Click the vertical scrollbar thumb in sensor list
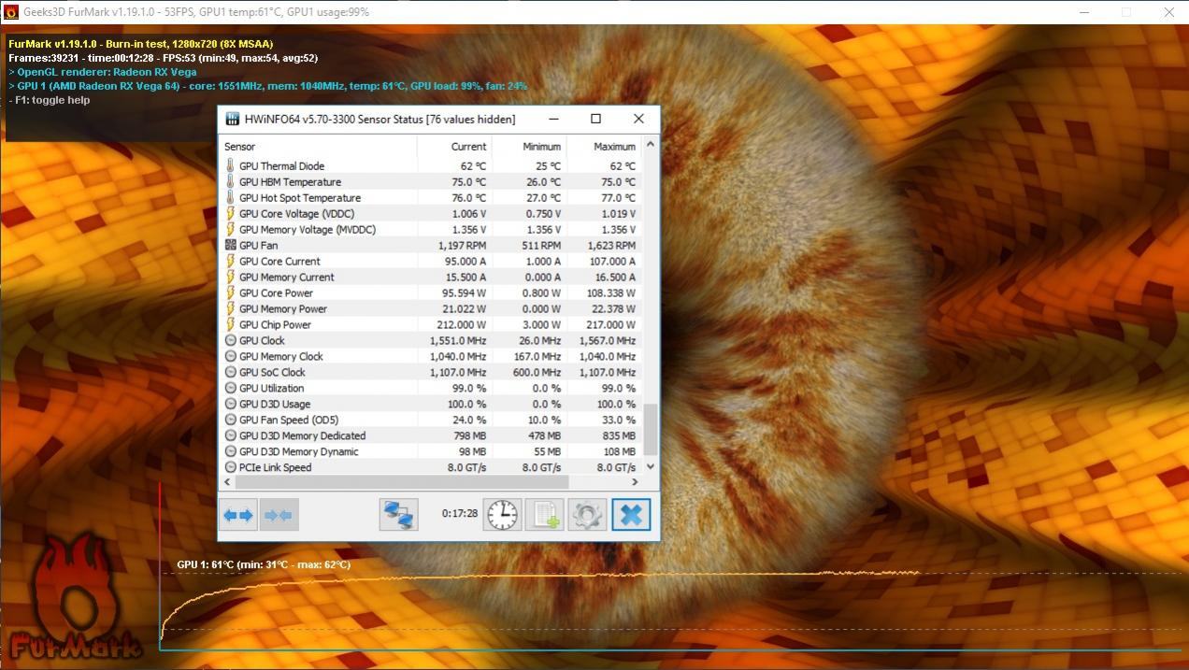Image resolution: width=1189 pixels, height=670 pixels. [651, 430]
